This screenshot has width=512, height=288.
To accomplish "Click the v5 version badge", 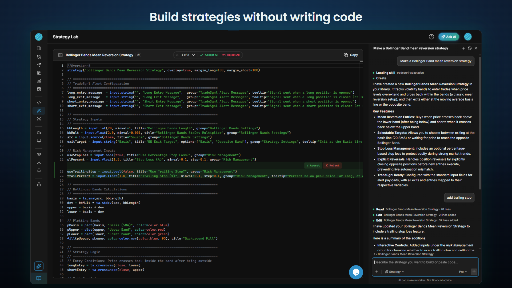I will 138,55.
